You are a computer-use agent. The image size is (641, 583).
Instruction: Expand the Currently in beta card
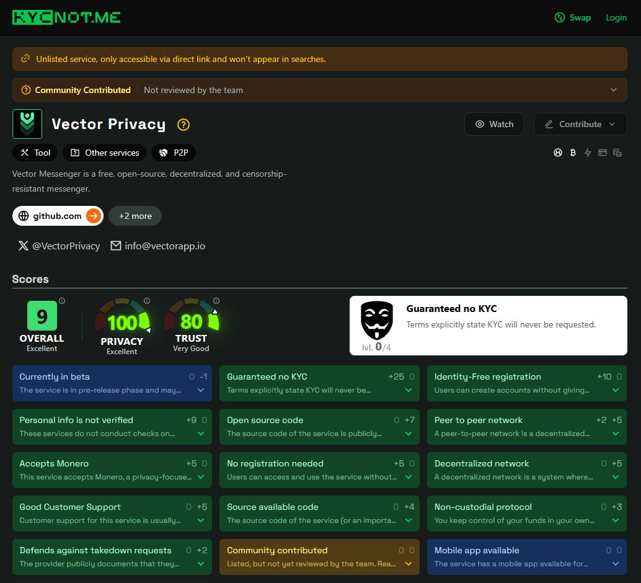tap(112, 383)
